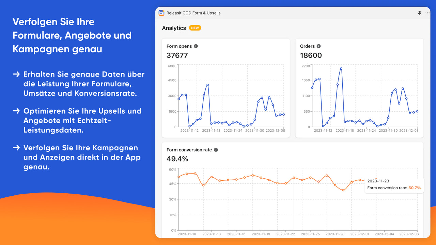Click the highest peak point in Orders chart
The height and width of the screenshot is (245, 436).
pos(341,68)
